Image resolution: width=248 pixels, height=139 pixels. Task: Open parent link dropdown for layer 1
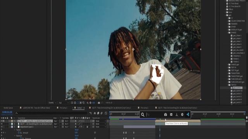click(101, 121)
